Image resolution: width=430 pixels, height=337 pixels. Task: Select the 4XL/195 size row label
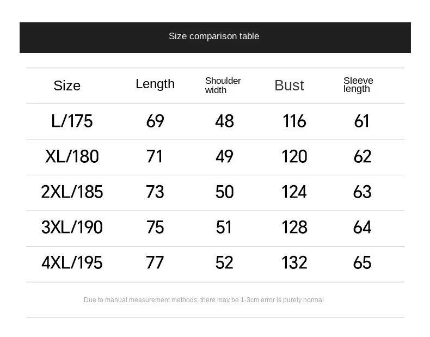(x=72, y=263)
